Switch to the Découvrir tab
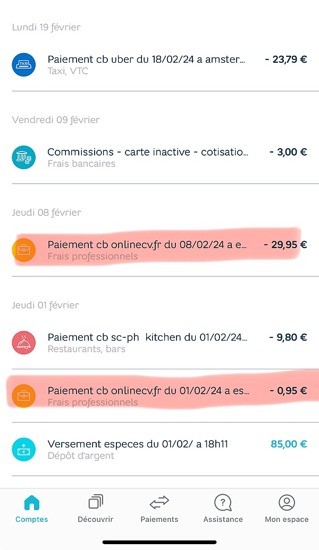 click(x=96, y=509)
